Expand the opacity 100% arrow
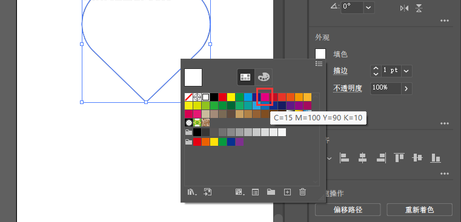This screenshot has width=461, height=222. point(406,88)
